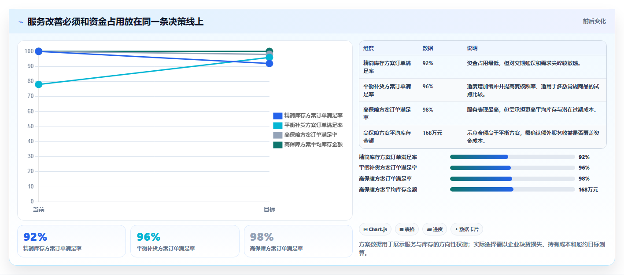Click the description starting with 资金占用最低
Viewport: 624px width, 275px height.
524,63
